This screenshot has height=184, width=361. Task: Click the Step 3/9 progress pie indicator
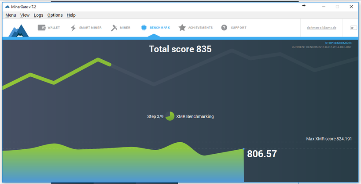[170, 116]
